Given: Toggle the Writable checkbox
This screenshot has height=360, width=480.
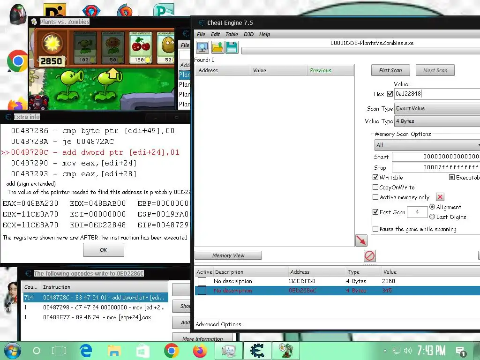Looking at the screenshot, I should (375, 177).
